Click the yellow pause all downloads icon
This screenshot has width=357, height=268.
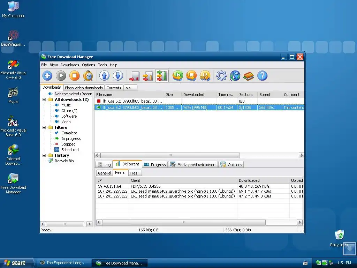[205, 76]
